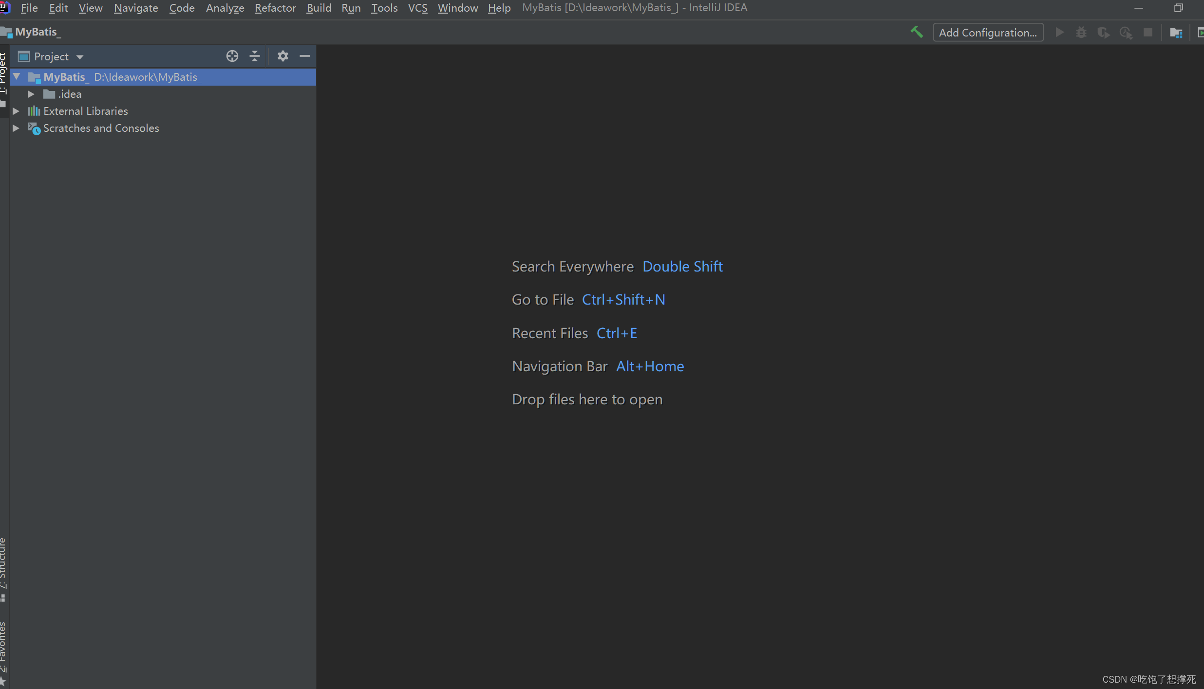Open the Help menu
The image size is (1204, 689).
pyautogui.click(x=499, y=8)
